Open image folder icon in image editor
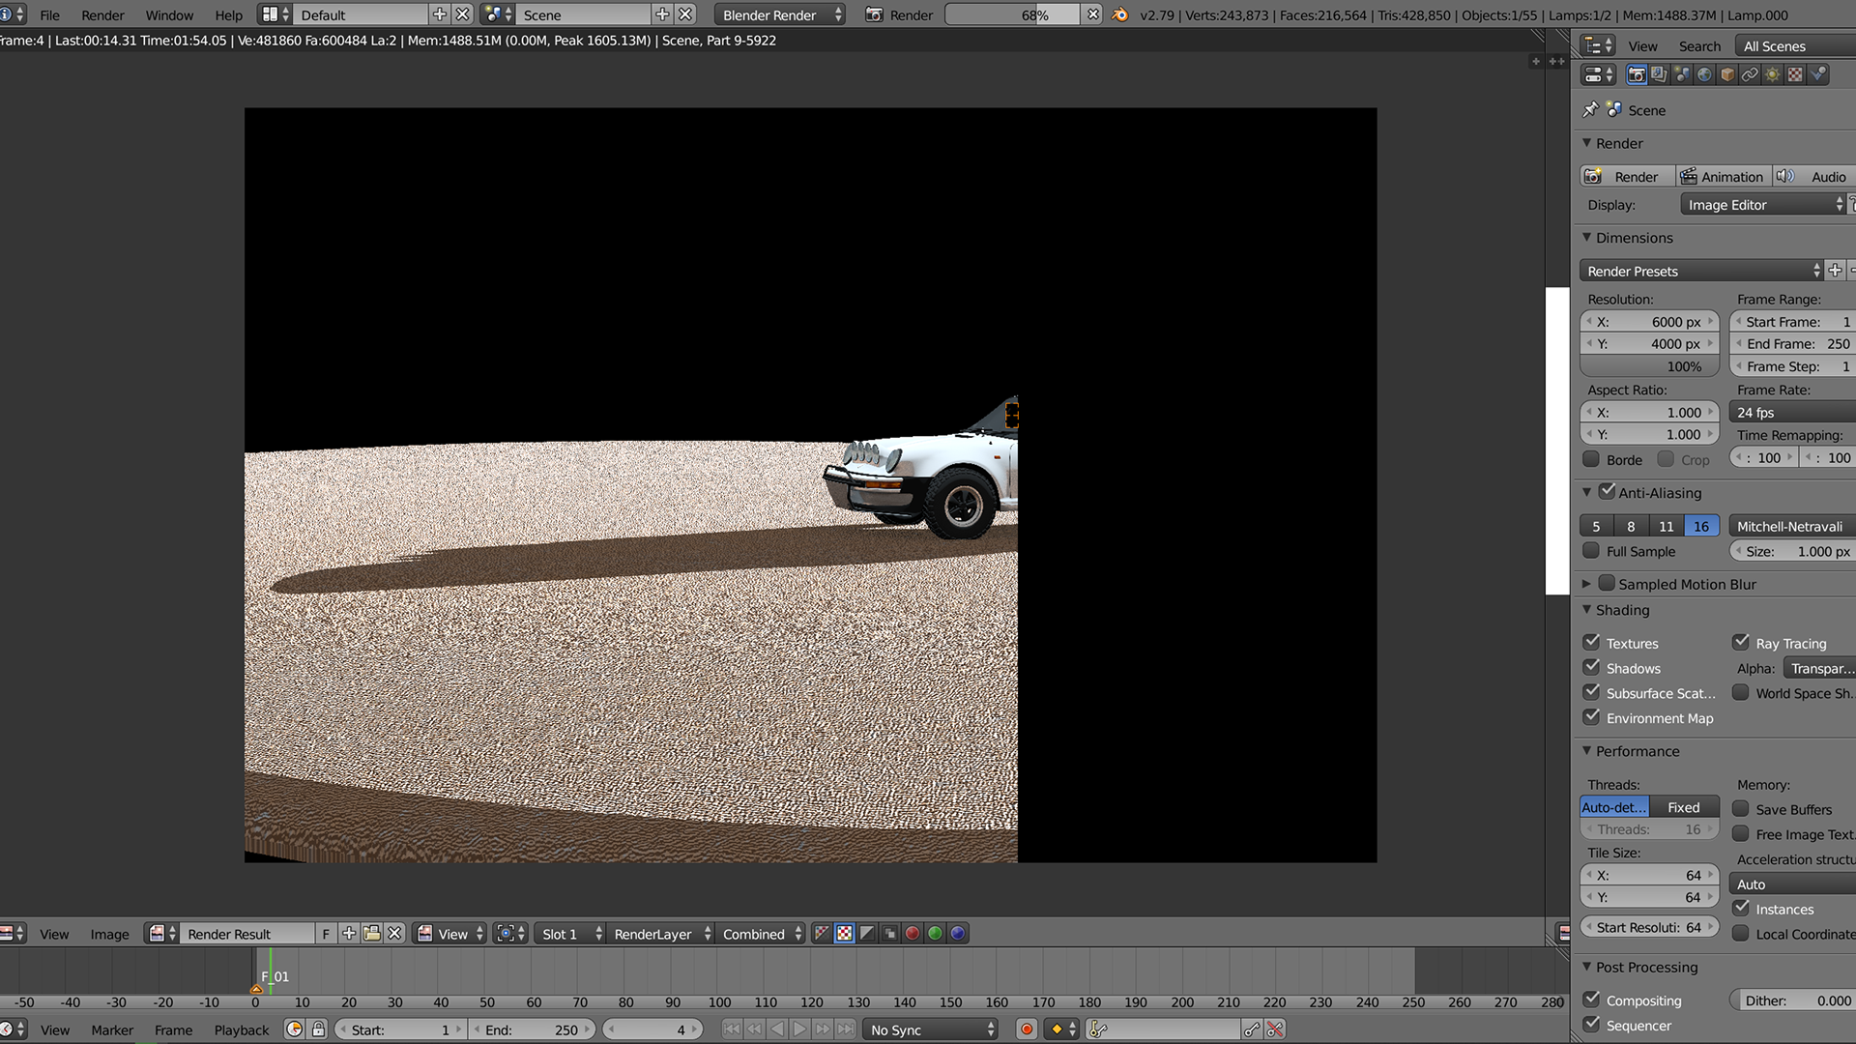Viewport: 1856px width, 1044px height. pos(371,934)
